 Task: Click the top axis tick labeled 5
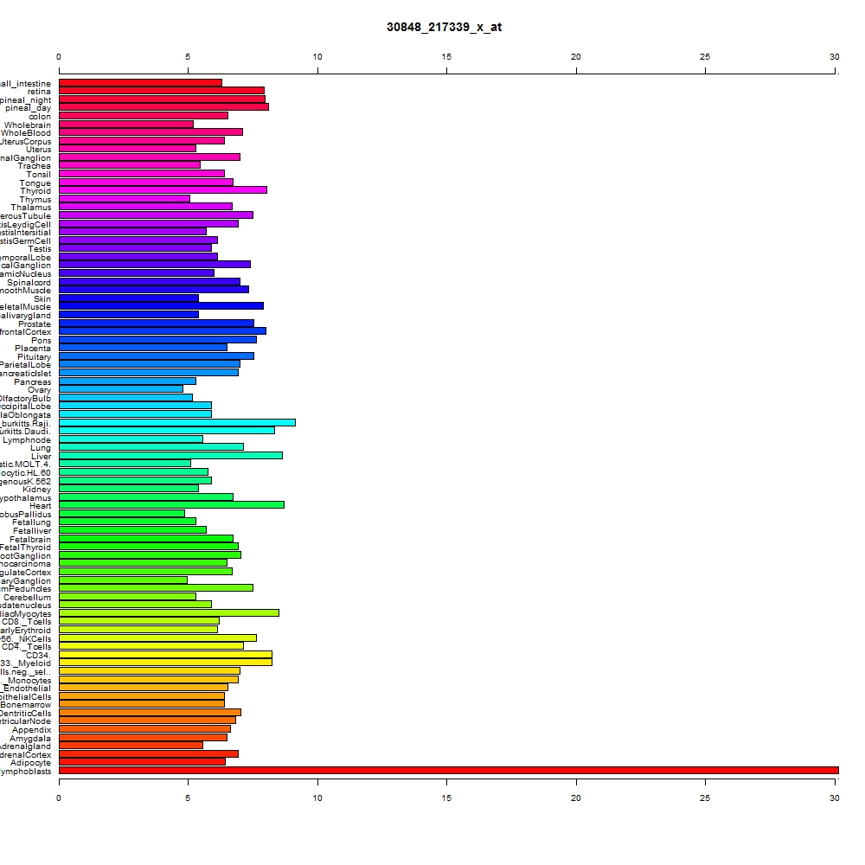click(x=188, y=57)
